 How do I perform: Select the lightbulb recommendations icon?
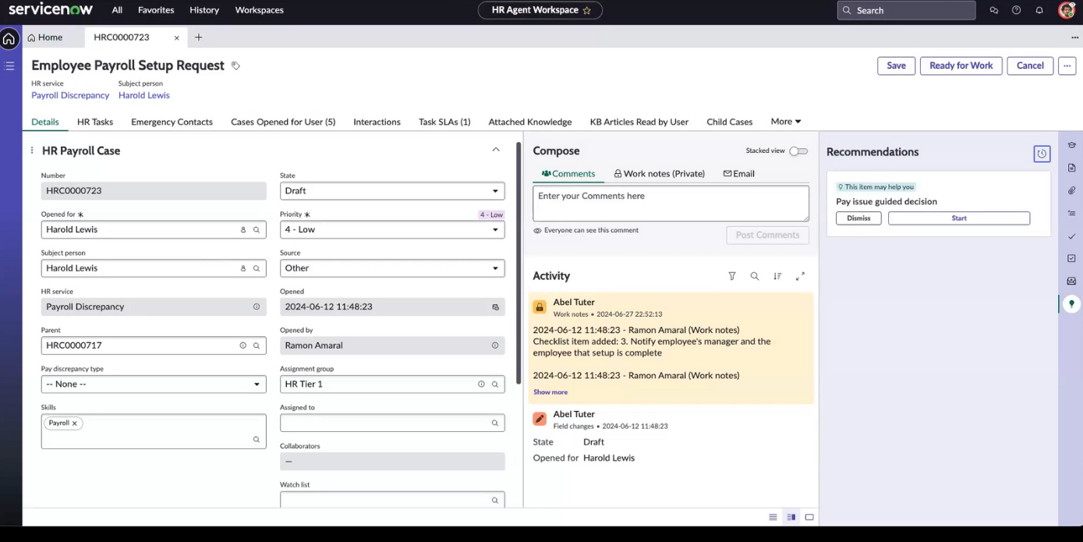pos(1071,303)
